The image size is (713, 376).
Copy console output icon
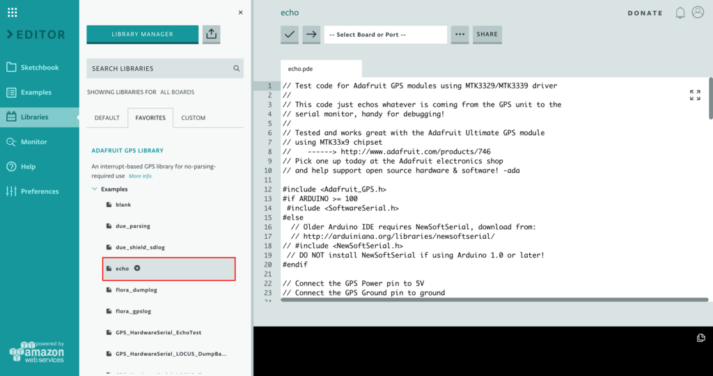point(700,337)
